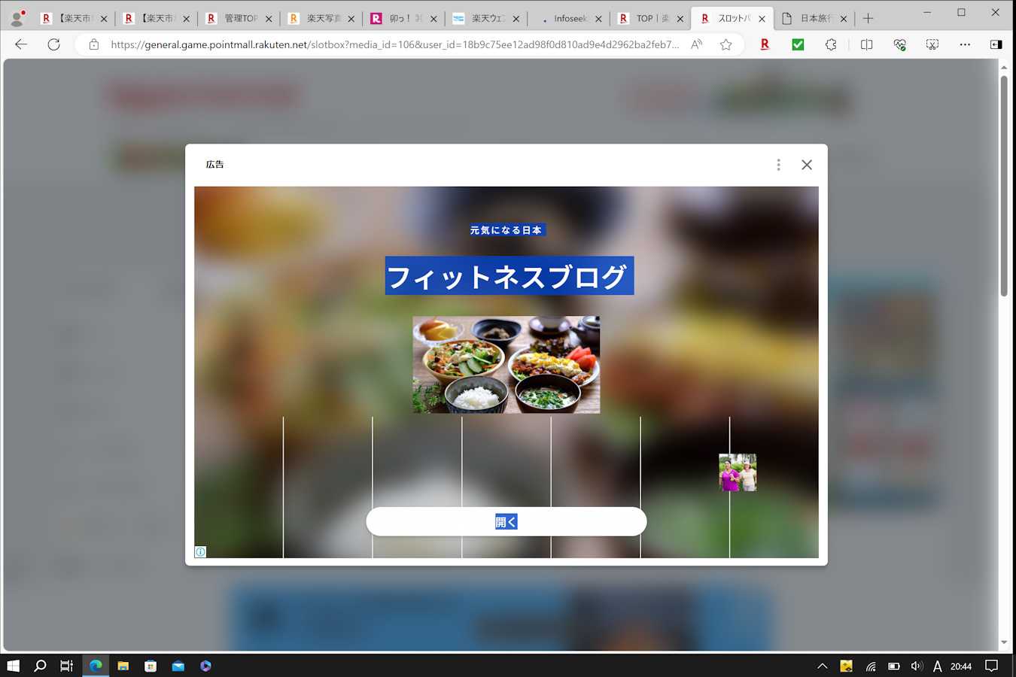
Task: Open the volume control tray icon
Action: 917,666
